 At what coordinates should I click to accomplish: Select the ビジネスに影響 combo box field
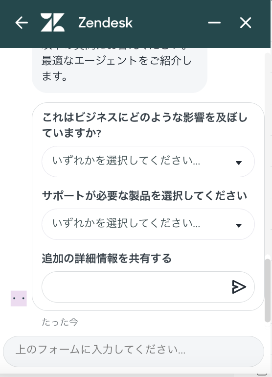tap(148, 162)
